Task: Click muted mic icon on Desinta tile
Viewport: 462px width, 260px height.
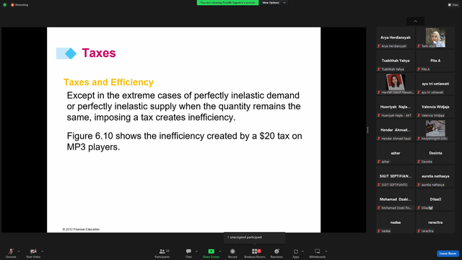Action: tap(419, 162)
